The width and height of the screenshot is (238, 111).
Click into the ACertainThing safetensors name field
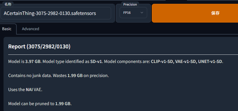(x=56, y=13)
